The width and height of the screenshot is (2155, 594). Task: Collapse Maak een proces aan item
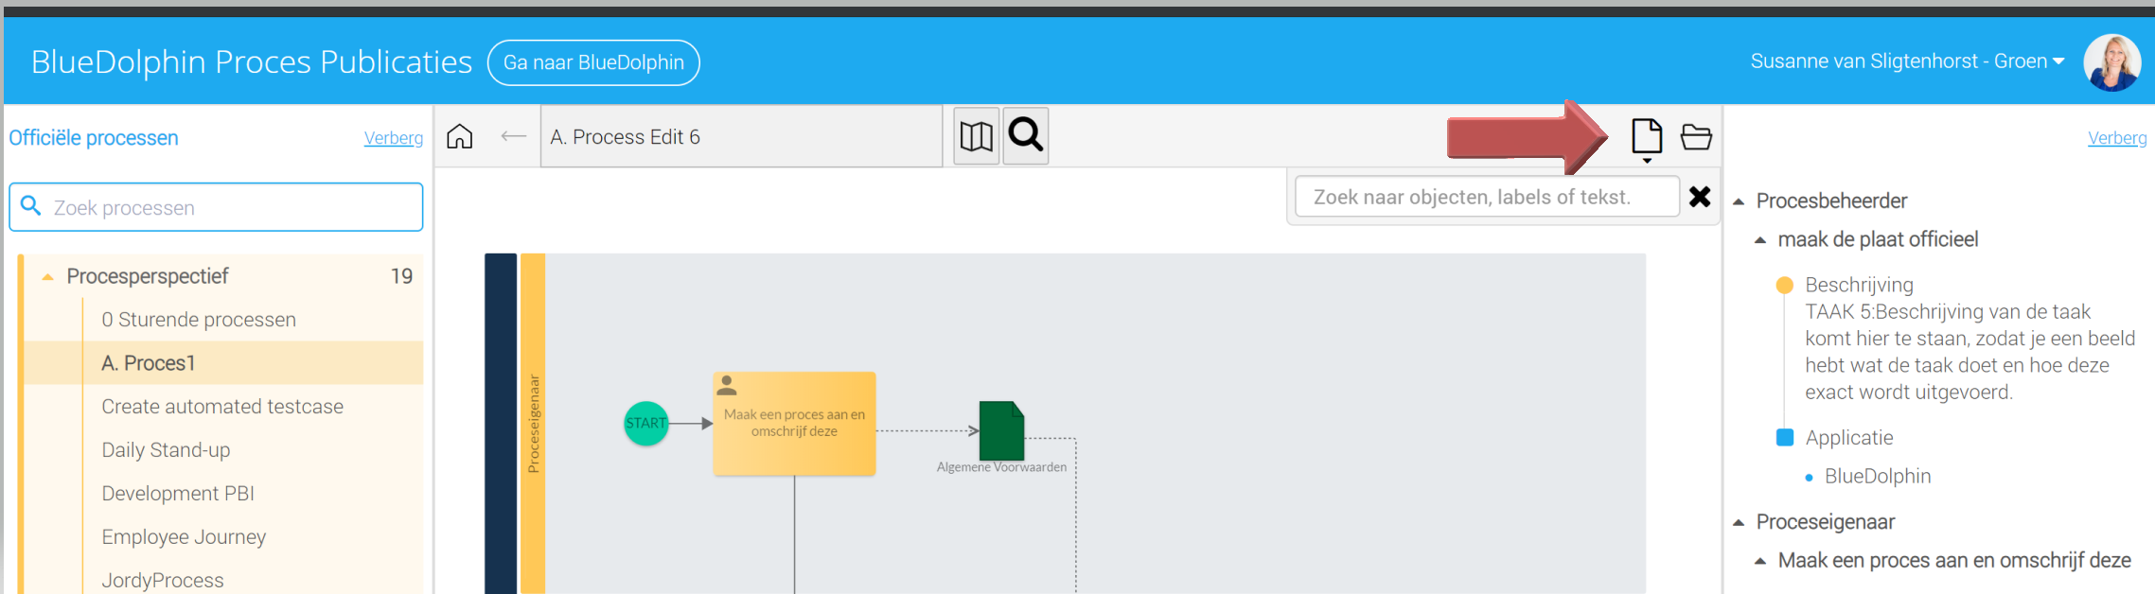[1760, 561]
